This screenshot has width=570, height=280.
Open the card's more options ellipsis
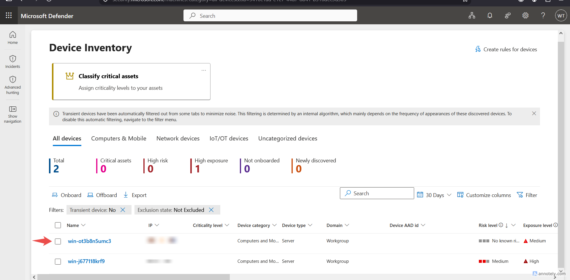204,70
